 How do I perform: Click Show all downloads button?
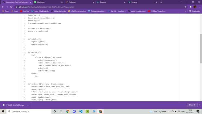[x=192, y=105]
